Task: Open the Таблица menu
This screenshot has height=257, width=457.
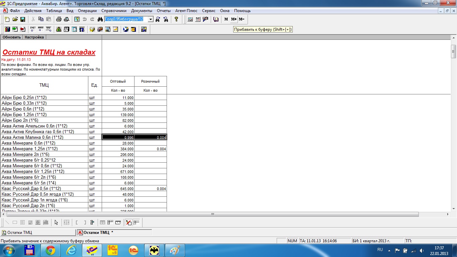Action: click(x=54, y=11)
